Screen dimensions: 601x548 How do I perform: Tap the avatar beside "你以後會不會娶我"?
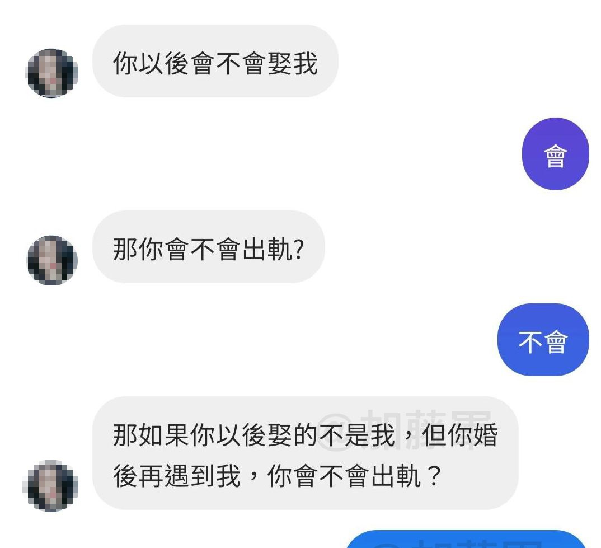(51, 73)
